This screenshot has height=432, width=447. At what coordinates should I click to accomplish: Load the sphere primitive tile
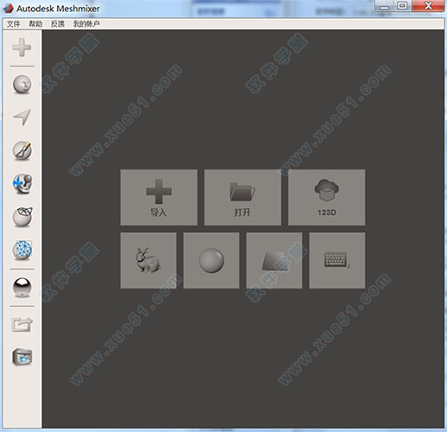tap(211, 260)
